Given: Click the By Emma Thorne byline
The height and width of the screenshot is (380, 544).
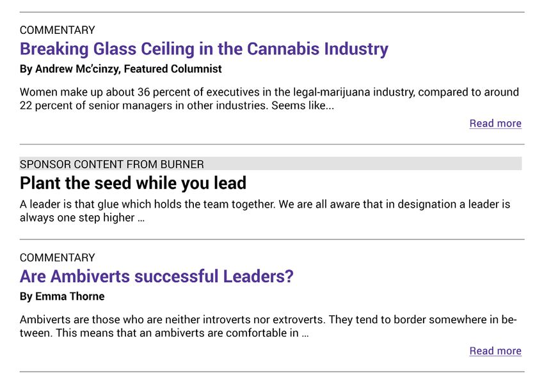Looking at the screenshot, I should [62, 296].
